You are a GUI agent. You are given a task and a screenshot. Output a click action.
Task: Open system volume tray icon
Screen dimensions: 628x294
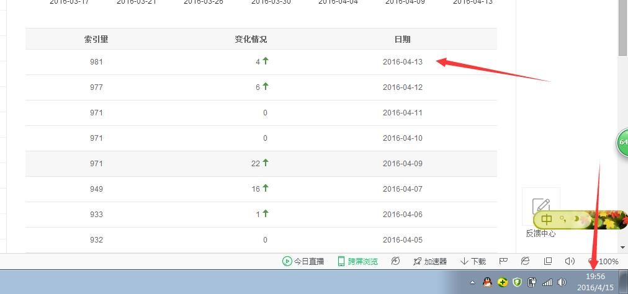(562, 282)
